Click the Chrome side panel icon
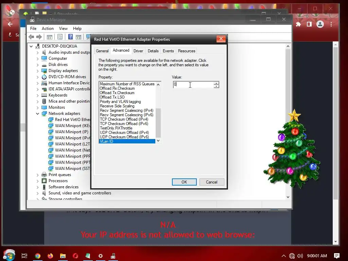This screenshot has height=261, width=348. point(309,24)
